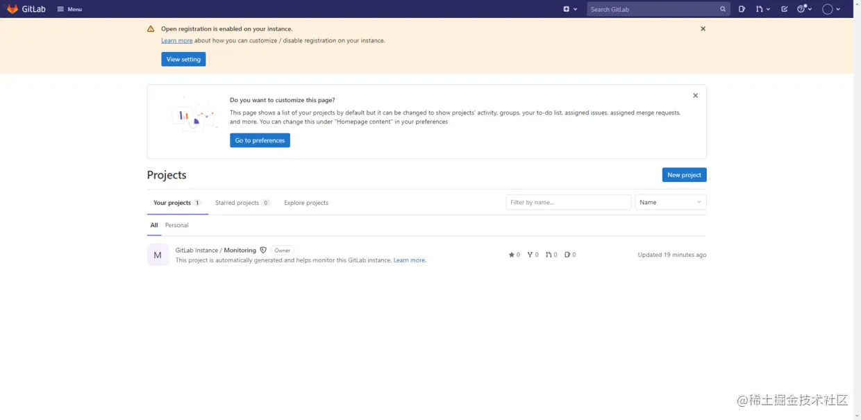The width and height of the screenshot is (861, 420).
Task: Select the All projects sub-tab
Action: click(154, 225)
